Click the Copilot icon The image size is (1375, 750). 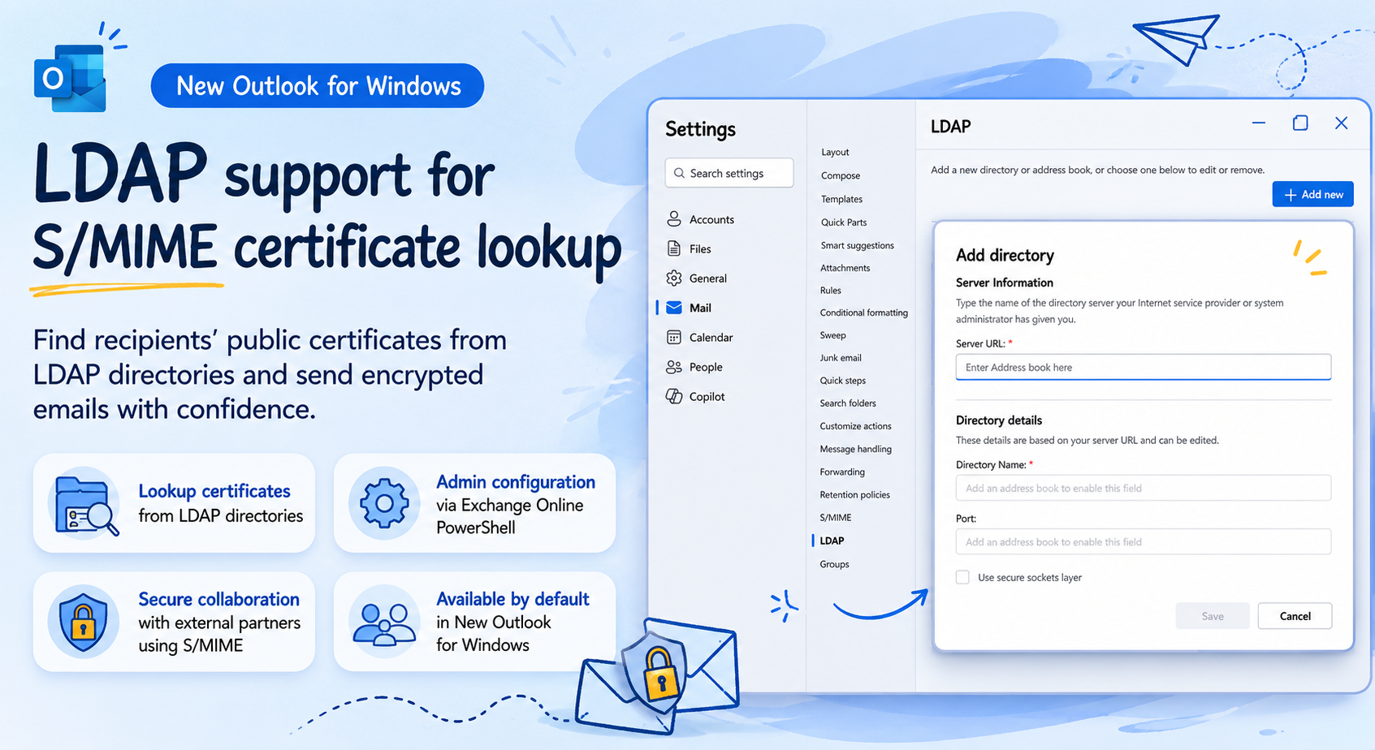[673, 396]
